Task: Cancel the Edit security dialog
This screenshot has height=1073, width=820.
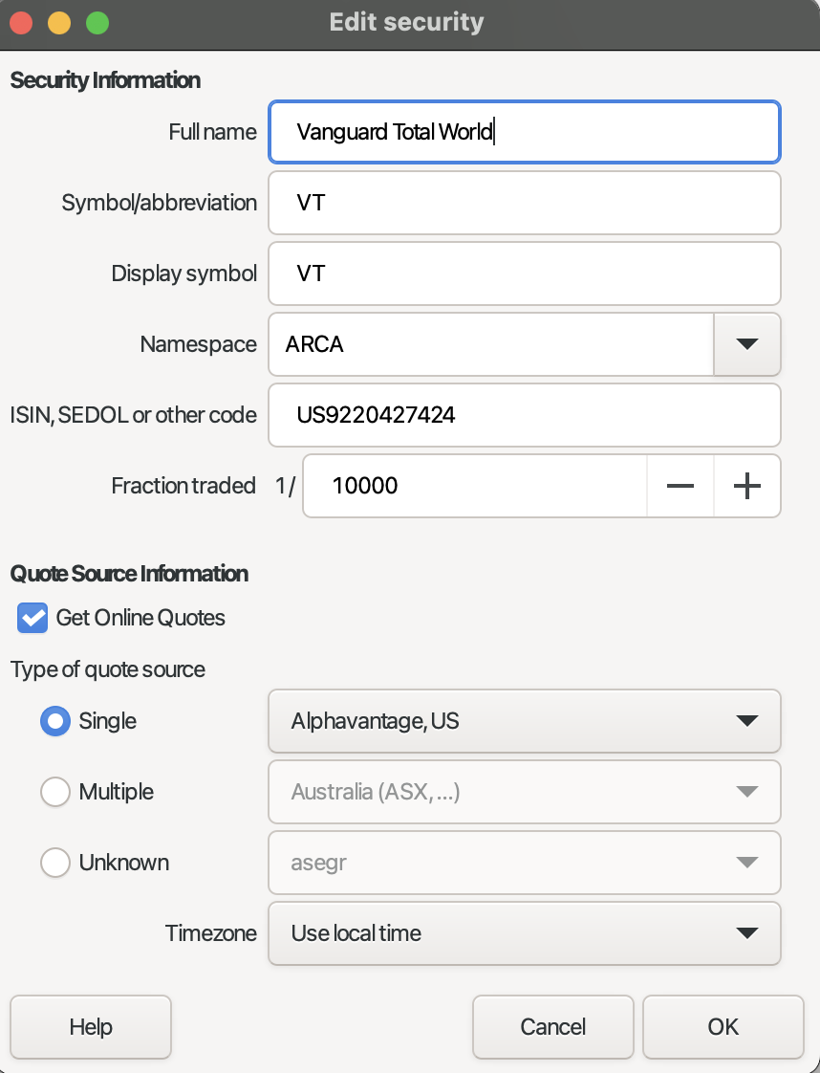Action: 552,1027
